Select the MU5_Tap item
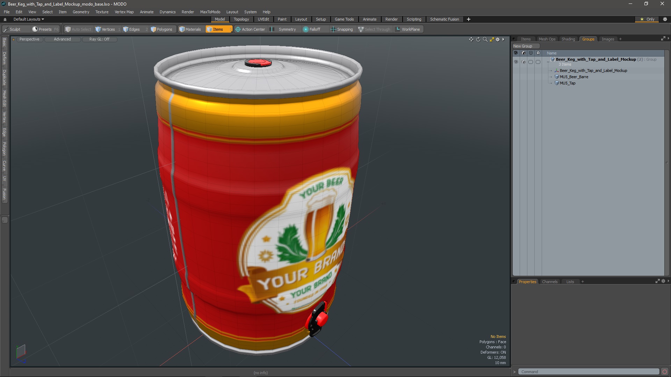The height and width of the screenshot is (377, 671). pyautogui.click(x=567, y=83)
